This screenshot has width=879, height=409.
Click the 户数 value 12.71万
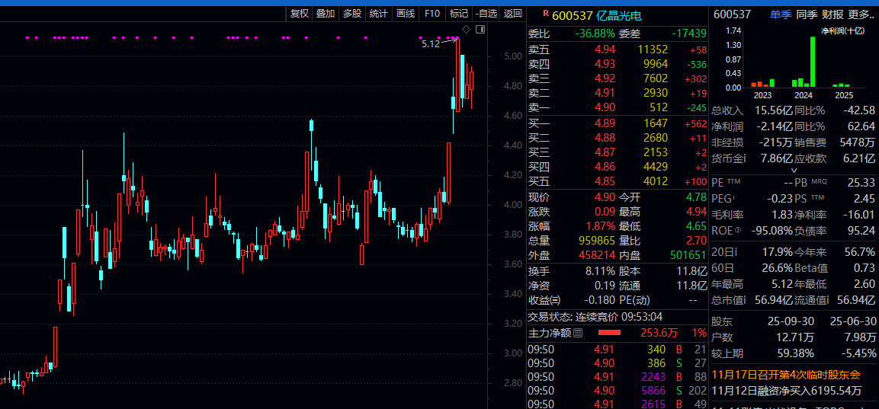click(797, 337)
